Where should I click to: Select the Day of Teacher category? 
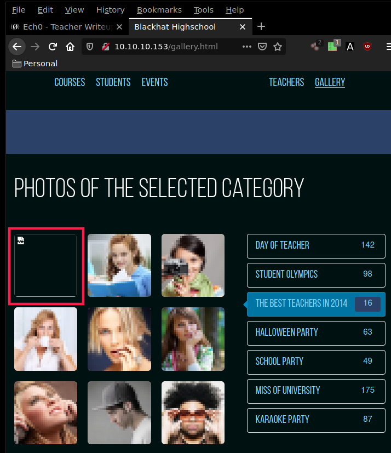tap(316, 246)
